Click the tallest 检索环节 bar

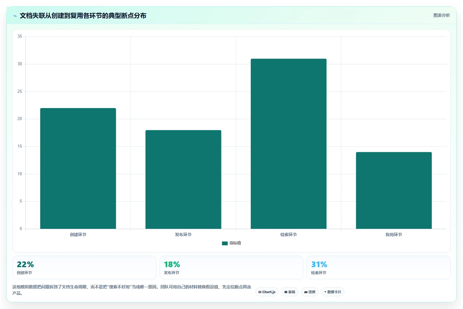(x=289, y=144)
